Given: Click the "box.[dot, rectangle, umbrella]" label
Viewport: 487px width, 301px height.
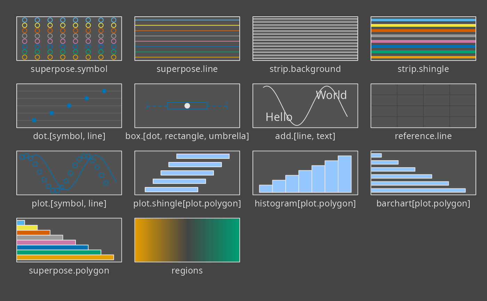Looking at the screenshot, I should click(187, 136).
